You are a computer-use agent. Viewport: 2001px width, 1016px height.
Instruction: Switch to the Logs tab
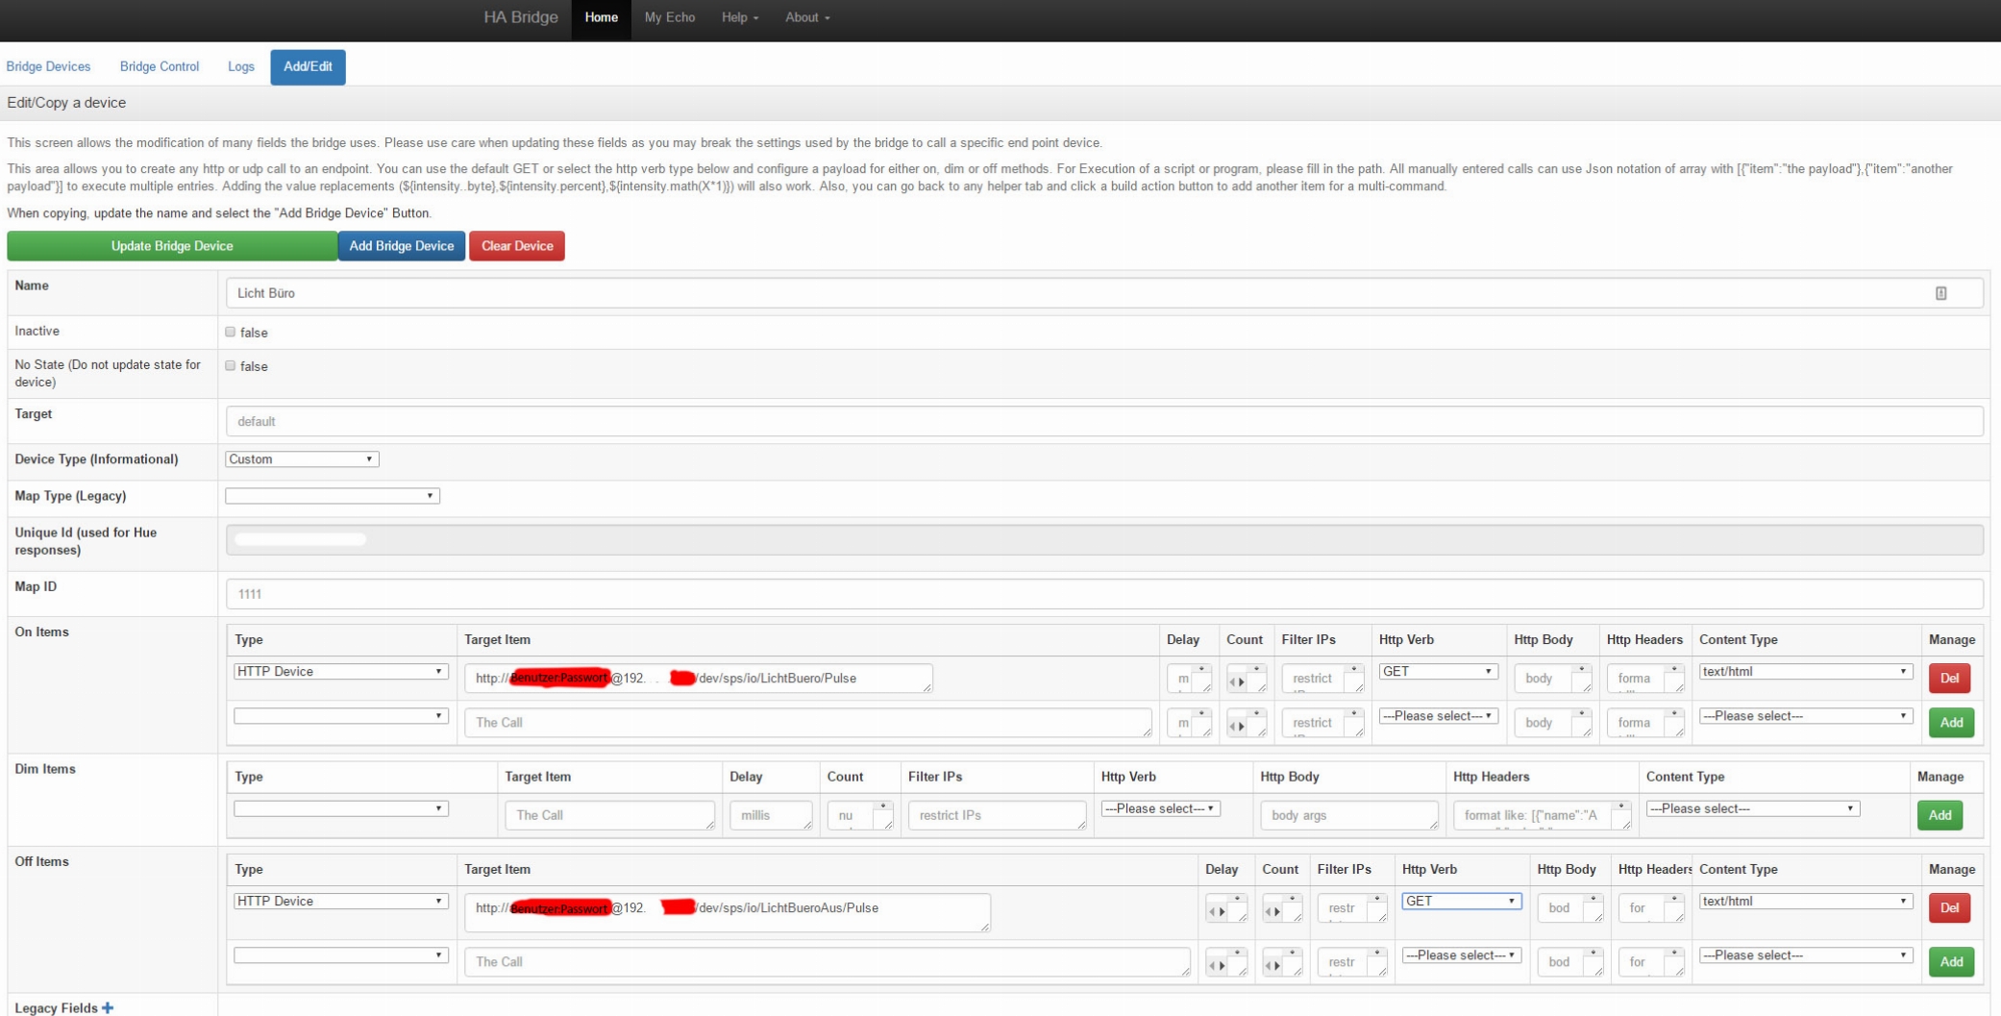[241, 66]
